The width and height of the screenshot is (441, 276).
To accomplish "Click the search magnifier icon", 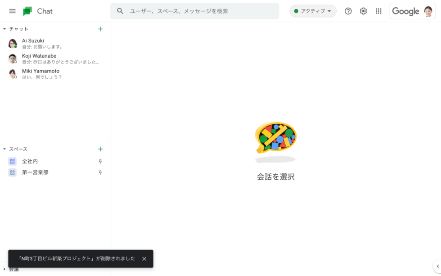I will [x=120, y=11].
